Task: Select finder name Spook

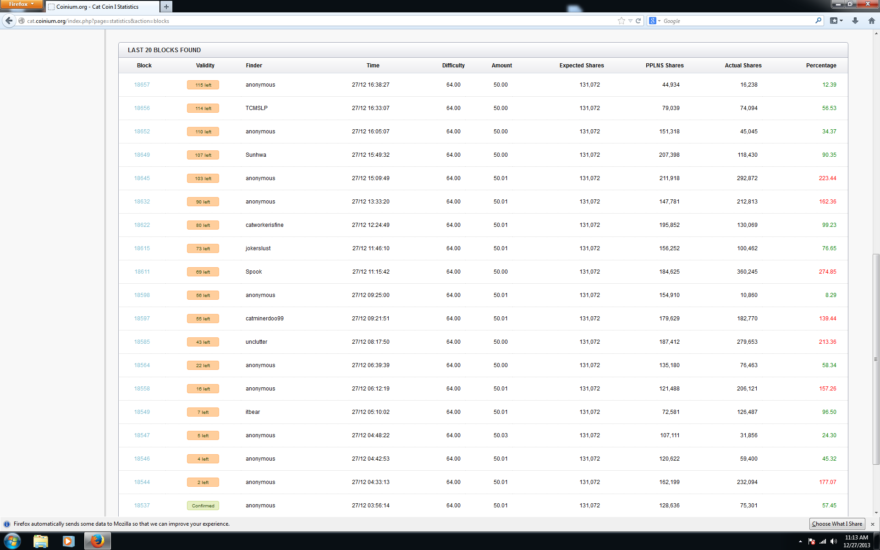Action: pos(254,272)
